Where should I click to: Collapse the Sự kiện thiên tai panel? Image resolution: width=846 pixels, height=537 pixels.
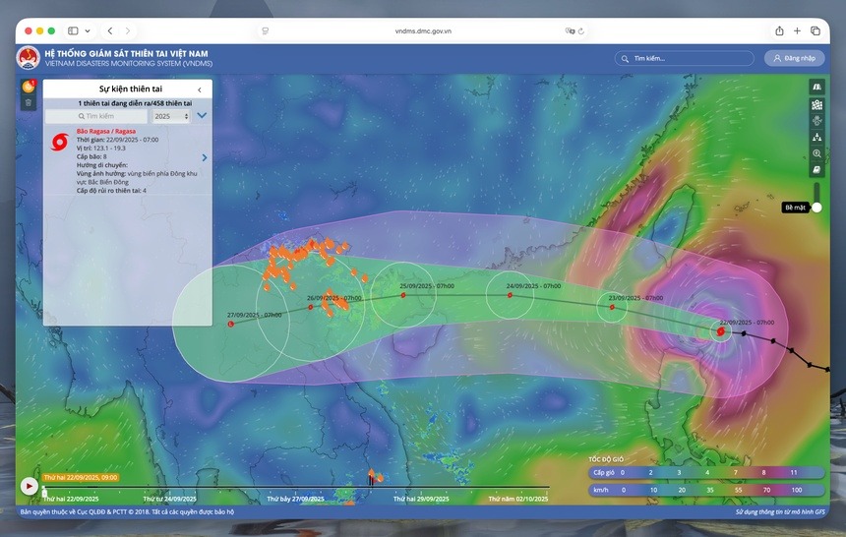click(x=200, y=89)
